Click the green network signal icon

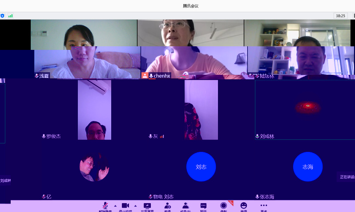click(10, 16)
